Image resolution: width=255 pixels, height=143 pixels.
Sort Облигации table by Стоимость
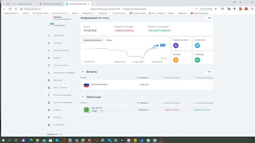143,103
